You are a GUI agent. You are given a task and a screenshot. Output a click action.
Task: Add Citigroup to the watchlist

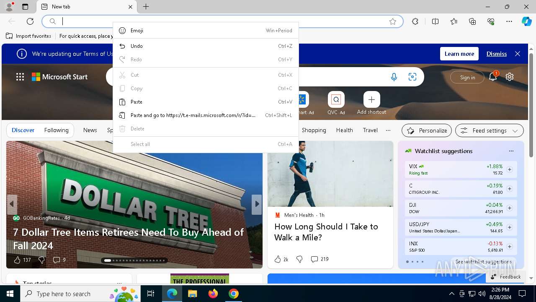510,189
